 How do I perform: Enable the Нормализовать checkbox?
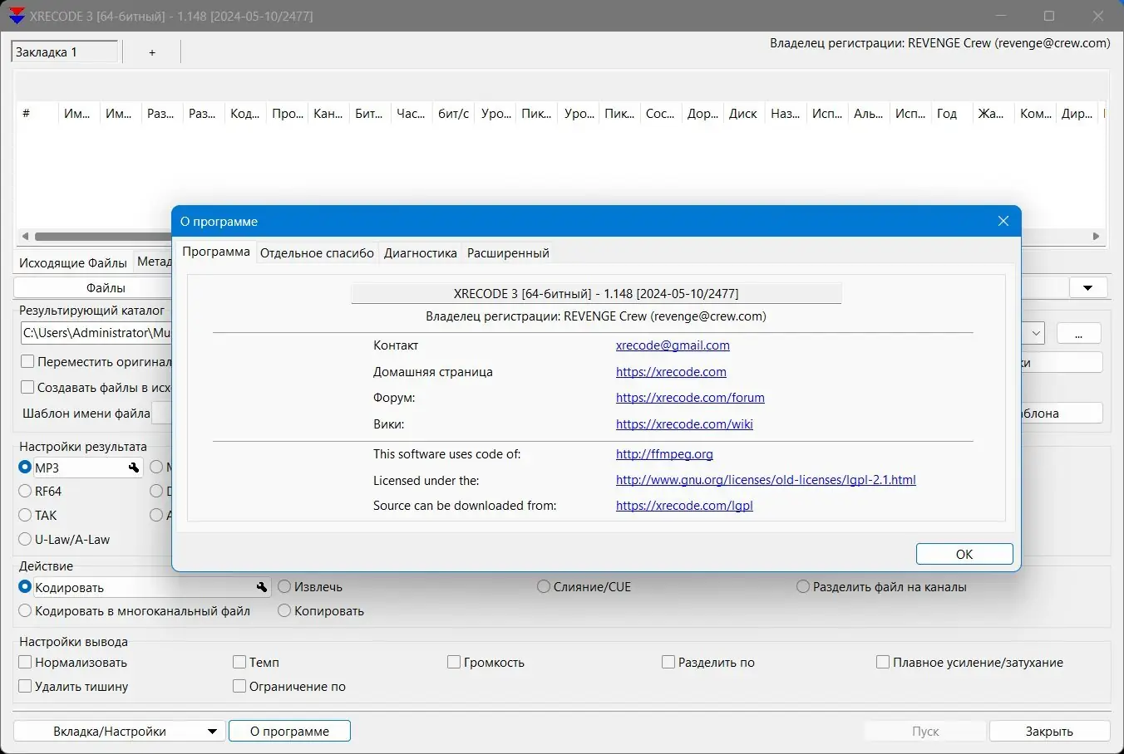[x=26, y=663]
